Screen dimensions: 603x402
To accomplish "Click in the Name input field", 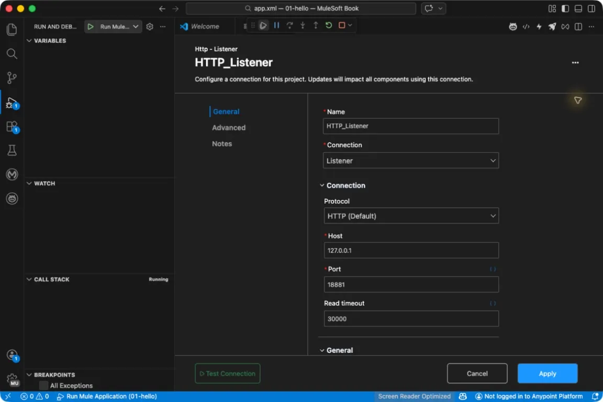I will (x=411, y=126).
